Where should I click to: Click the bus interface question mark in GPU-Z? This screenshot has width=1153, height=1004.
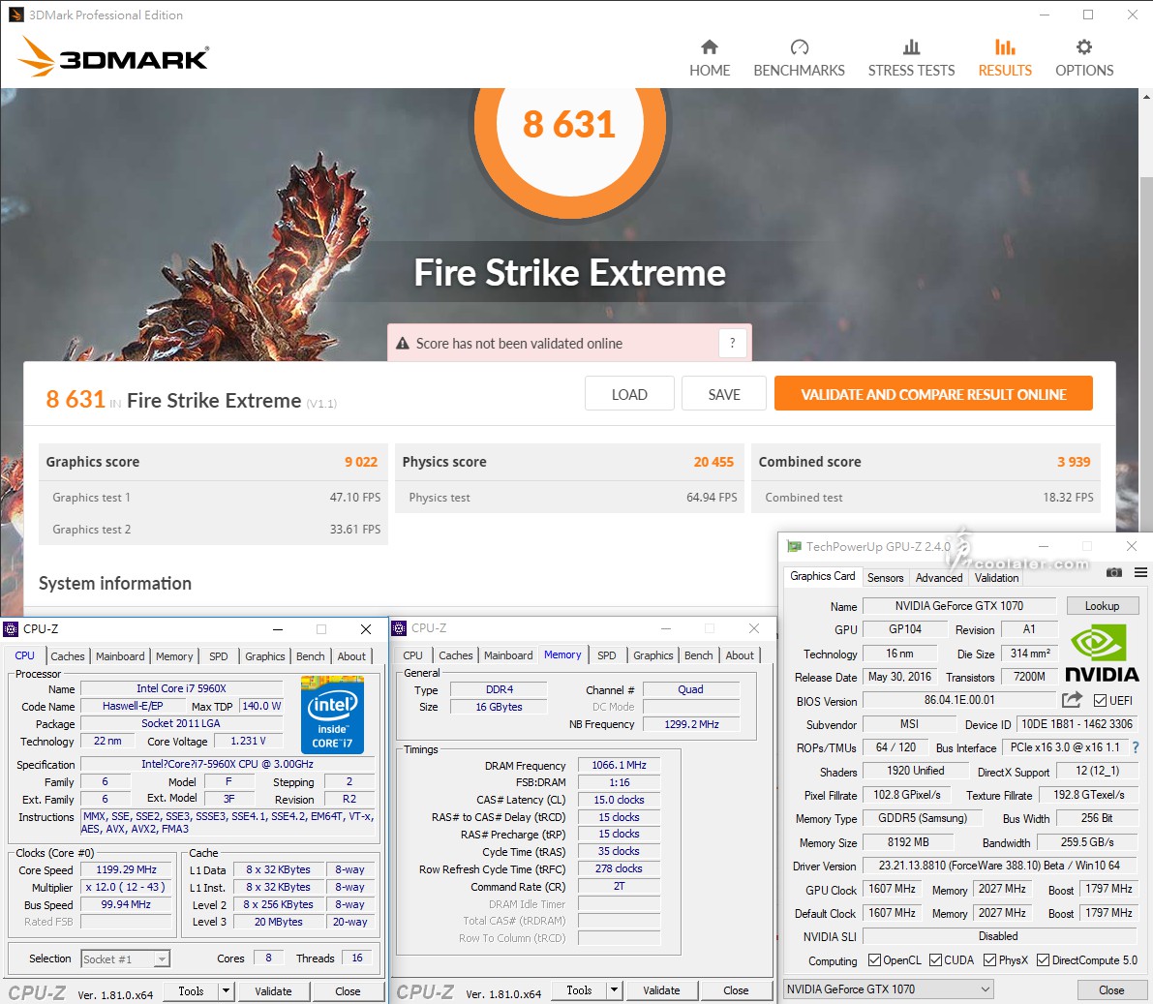pyautogui.click(x=1137, y=747)
